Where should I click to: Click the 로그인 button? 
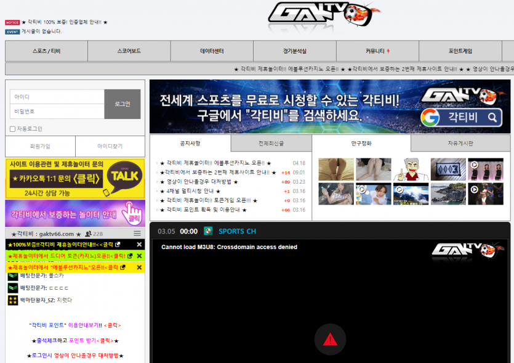point(122,104)
